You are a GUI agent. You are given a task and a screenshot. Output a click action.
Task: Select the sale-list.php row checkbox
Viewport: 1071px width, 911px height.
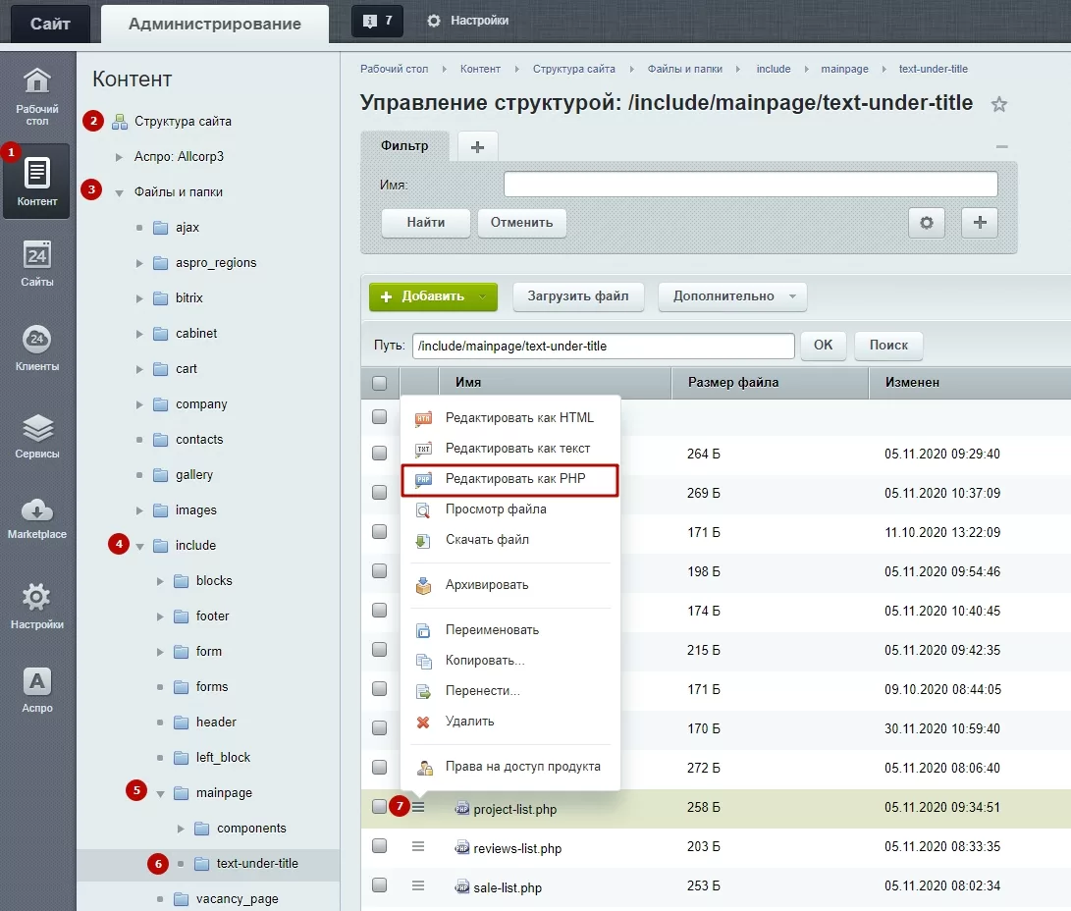pyautogui.click(x=379, y=885)
